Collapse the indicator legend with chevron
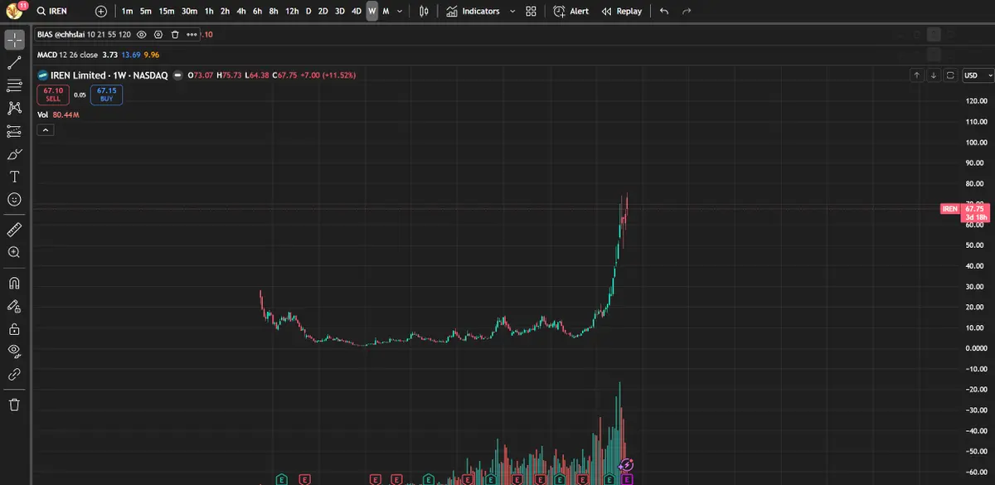995x485 pixels. tap(46, 129)
